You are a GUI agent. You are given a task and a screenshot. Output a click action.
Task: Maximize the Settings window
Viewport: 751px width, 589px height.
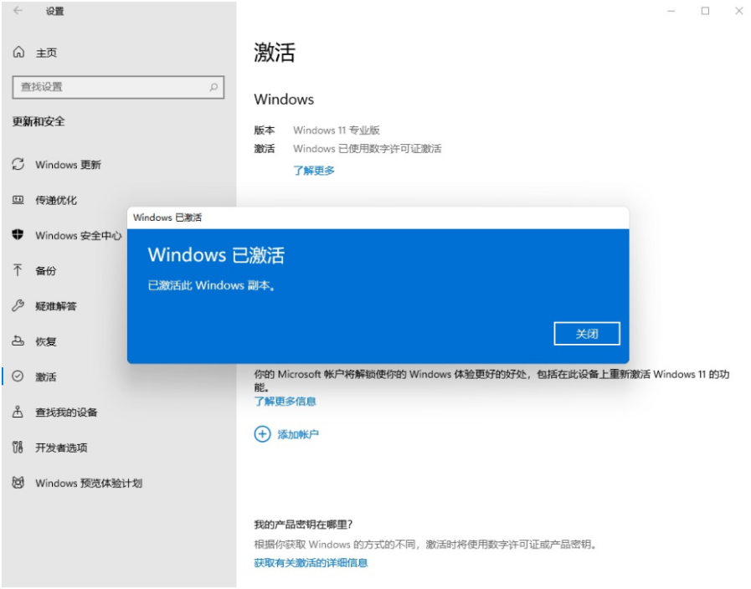pos(705,11)
